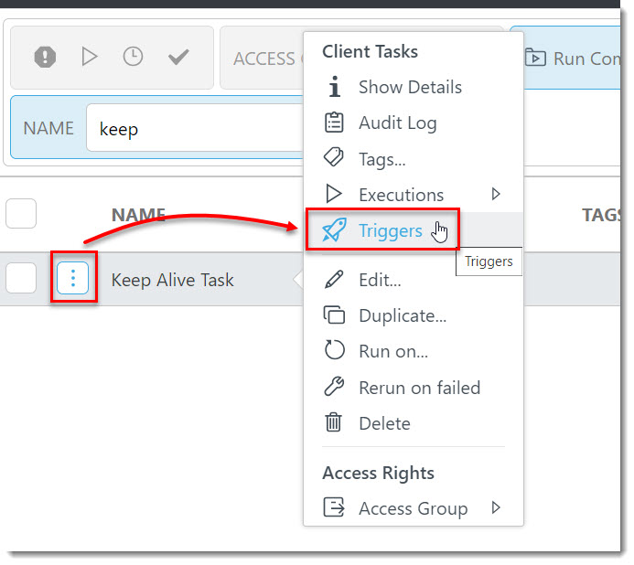Choose Show Details from context menu
Screen dimensions: 634x565
(x=414, y=87)
